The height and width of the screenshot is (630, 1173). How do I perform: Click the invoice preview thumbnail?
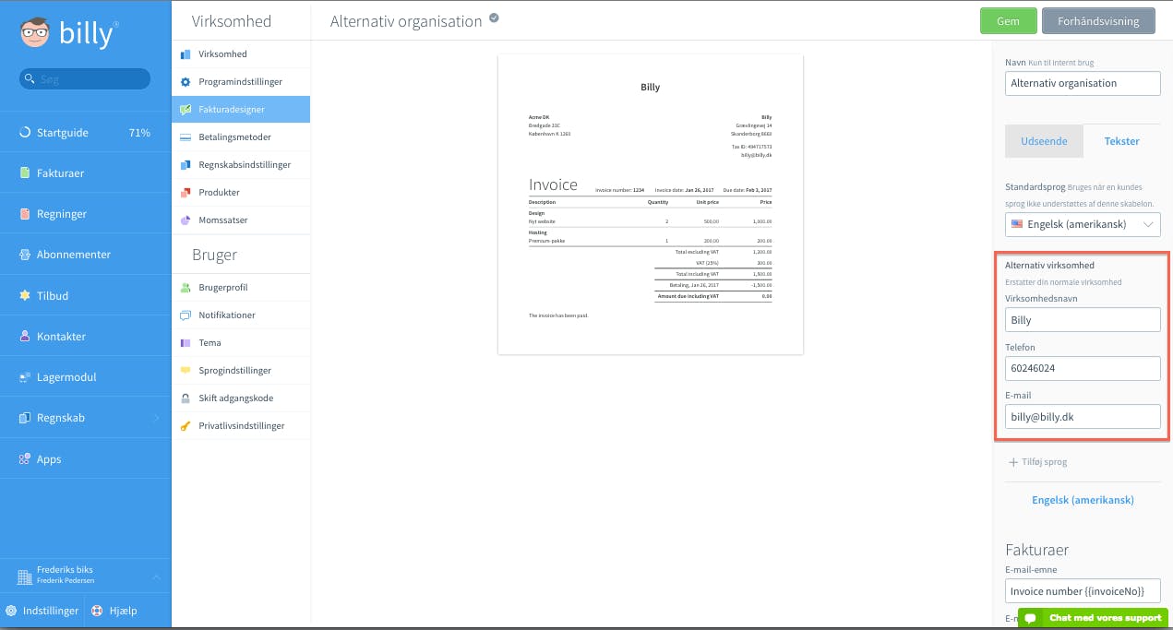click(x=651, y=204)
